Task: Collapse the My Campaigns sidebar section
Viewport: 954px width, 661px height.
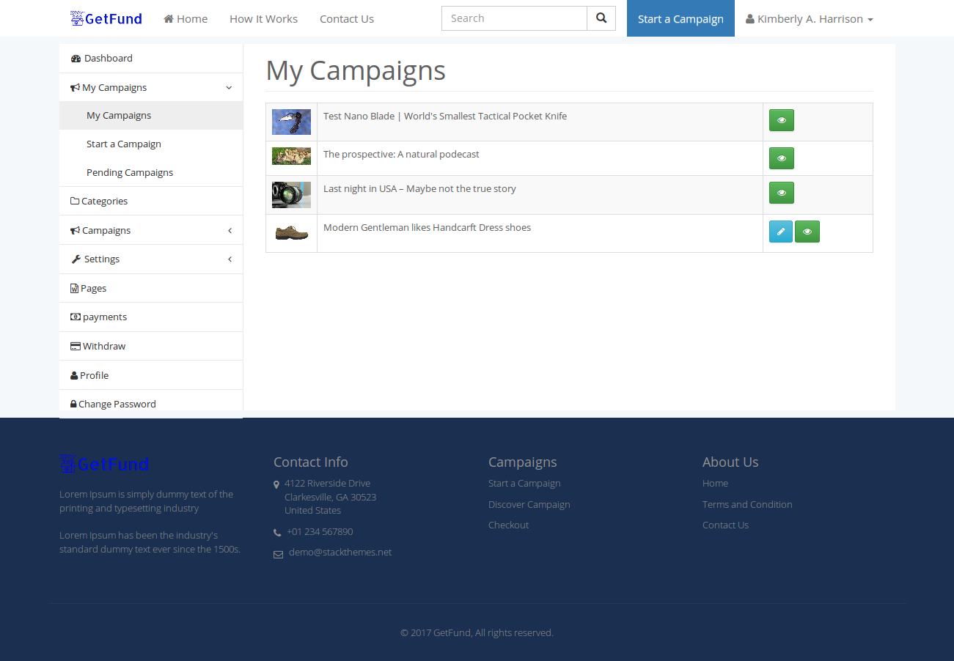Action: point(151,87)
